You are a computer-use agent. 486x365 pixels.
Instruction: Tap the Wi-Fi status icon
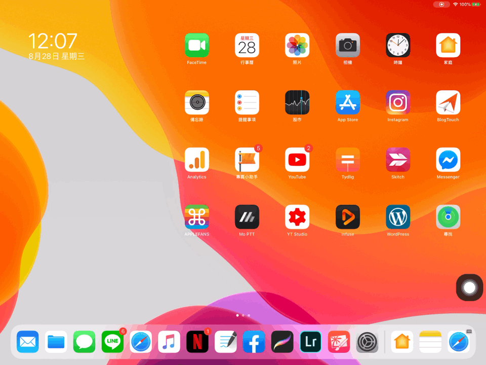pyautogui.click(x=455, y=5)
